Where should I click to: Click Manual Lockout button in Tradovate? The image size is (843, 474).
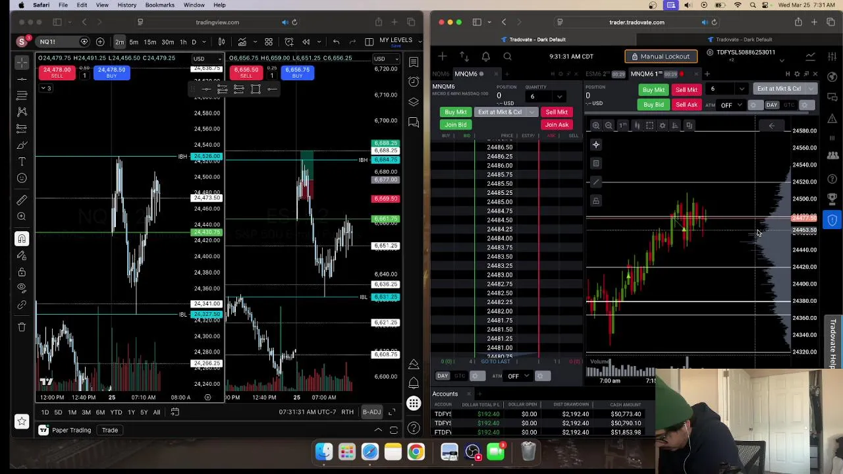tap(661, 57)
